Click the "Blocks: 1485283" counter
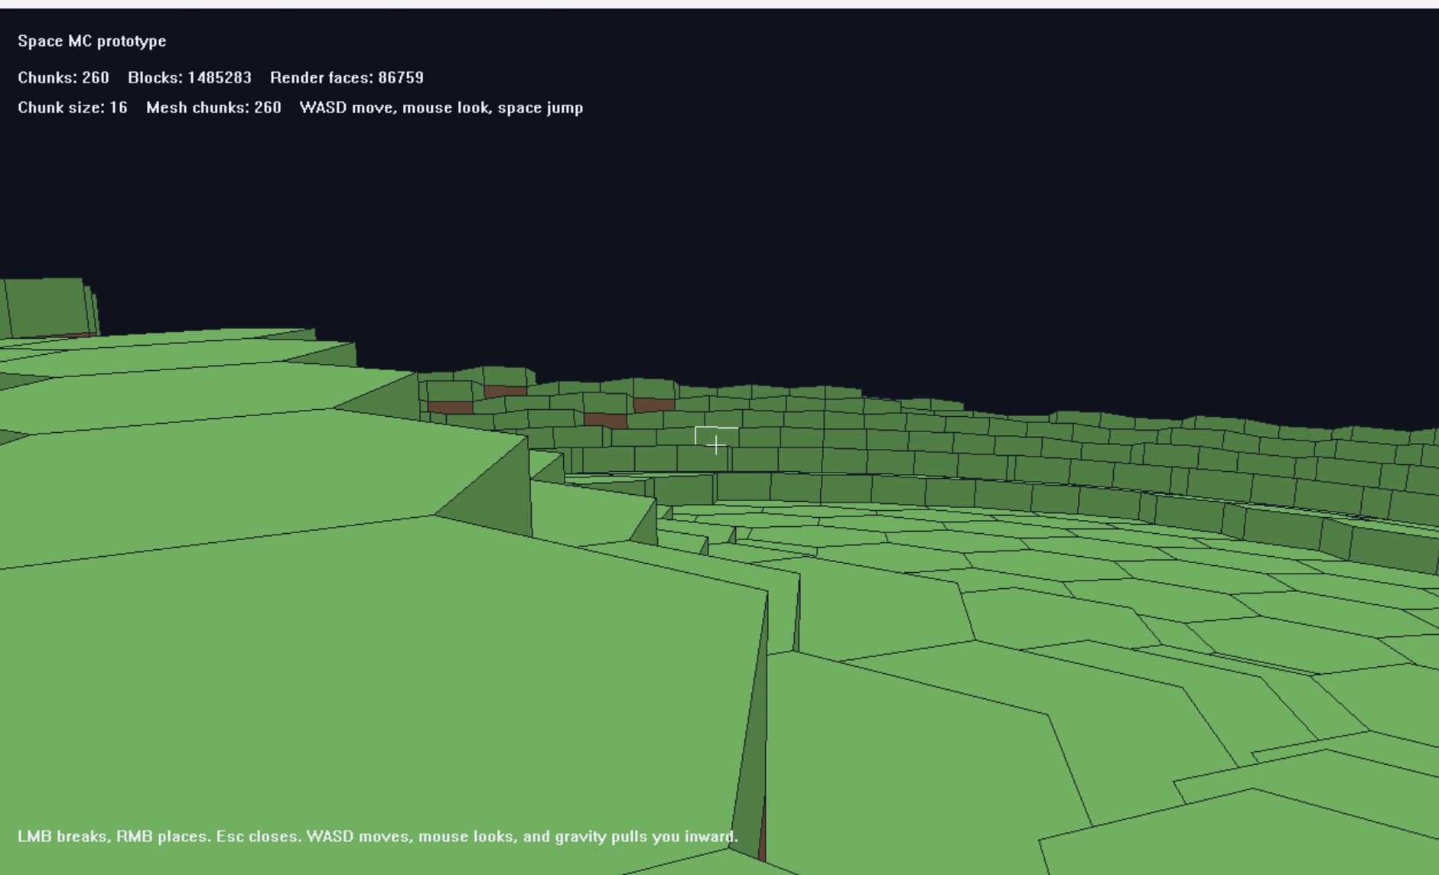 pos(189,78)
